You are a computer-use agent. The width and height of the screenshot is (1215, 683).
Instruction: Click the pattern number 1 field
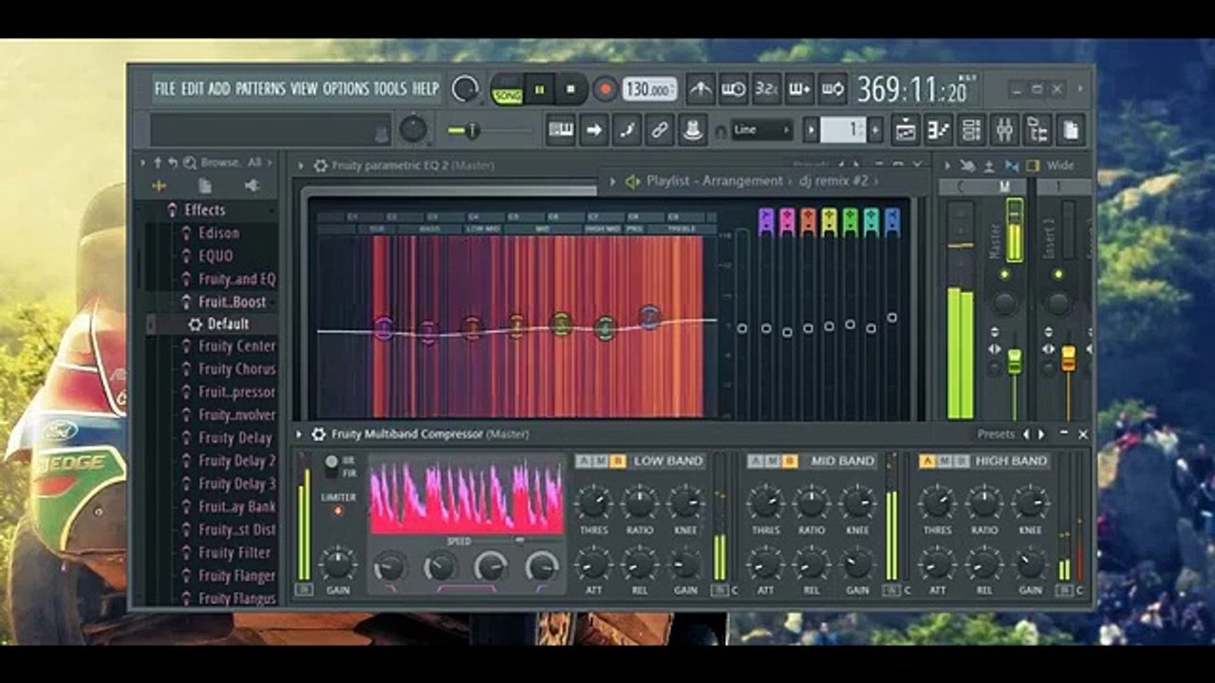click(843, 130)
